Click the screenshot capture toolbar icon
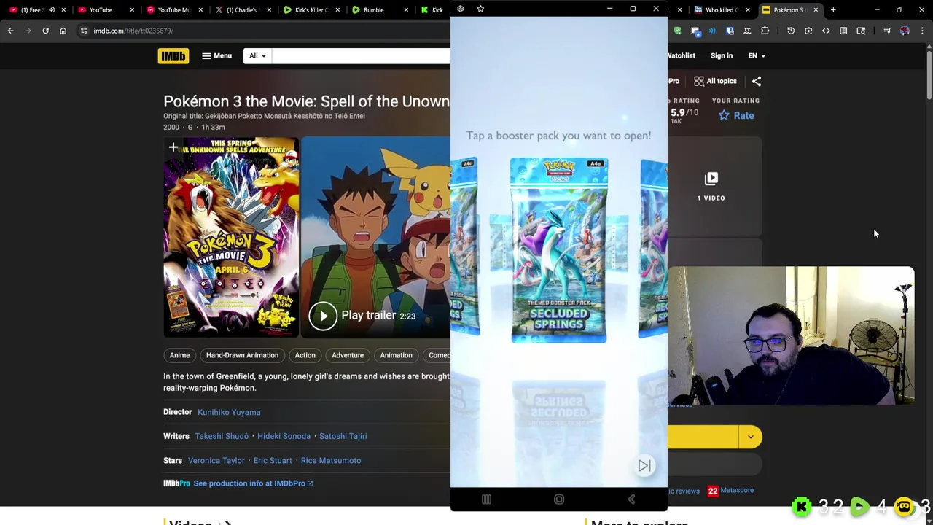The height and width of the screenshot is (525, 933). (x=808, y=31)
